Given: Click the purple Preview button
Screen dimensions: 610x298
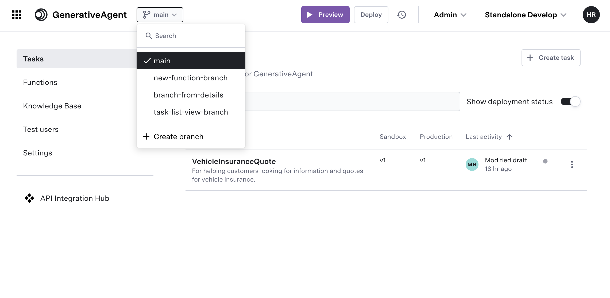Looking at the screenshot, I should point(325,15).
